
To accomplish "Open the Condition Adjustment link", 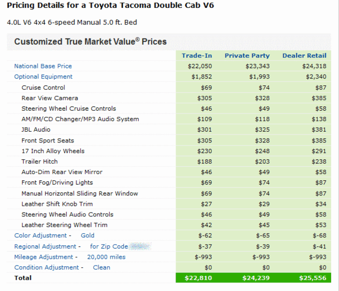I will tap(47, 267).
